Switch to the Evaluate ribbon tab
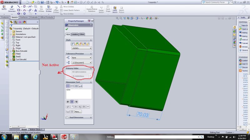This screenshot has width=250, height=140. (x=34, y=17)
